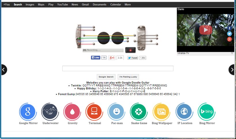Open the Google Mirror circle icon
This screenshot has height=139, width=236.
tap(28, 112)
